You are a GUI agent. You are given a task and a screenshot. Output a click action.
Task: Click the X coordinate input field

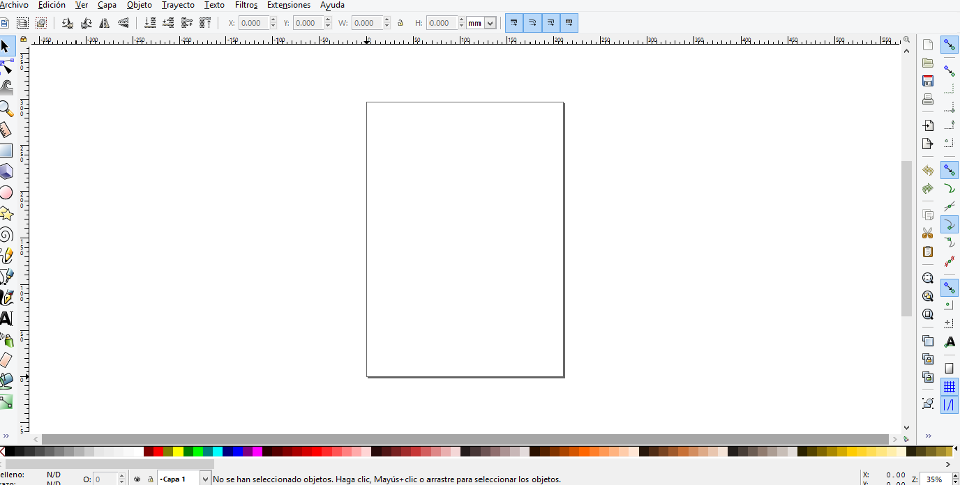click(x=253, y=23)
